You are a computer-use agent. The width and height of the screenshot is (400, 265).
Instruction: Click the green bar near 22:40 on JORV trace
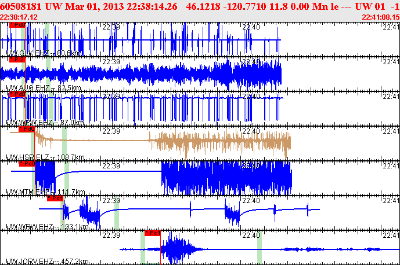click(x=260, y=248)
